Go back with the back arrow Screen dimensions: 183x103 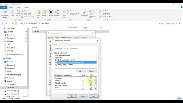point(3,23)
